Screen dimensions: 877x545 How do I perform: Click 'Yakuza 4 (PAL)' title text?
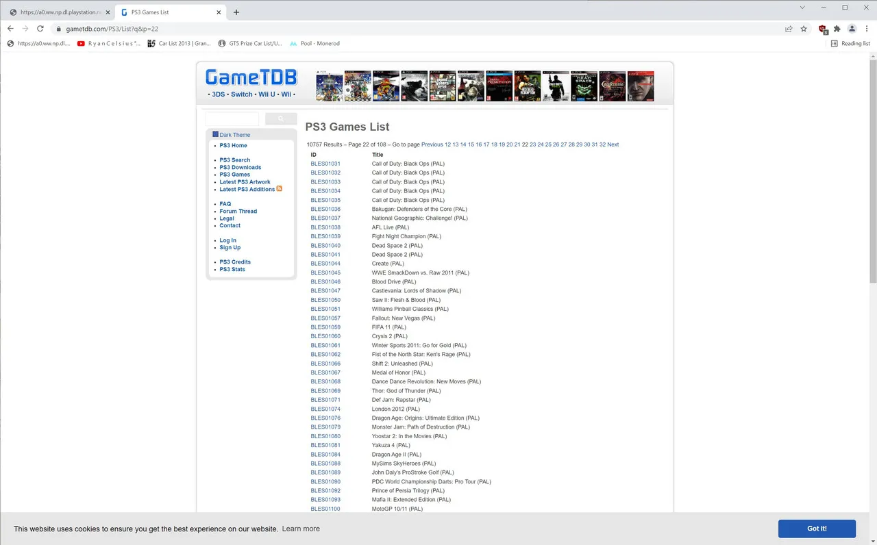[x=391, y=446]
